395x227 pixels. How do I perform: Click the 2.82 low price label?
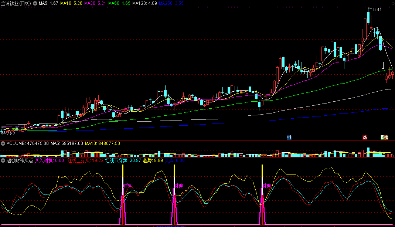click(11, 134)
